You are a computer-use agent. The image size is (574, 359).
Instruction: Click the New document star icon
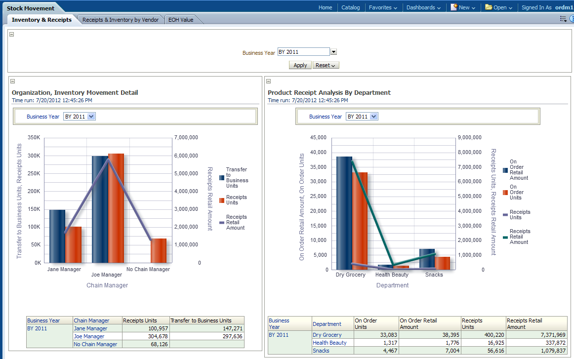coord(454,7)
